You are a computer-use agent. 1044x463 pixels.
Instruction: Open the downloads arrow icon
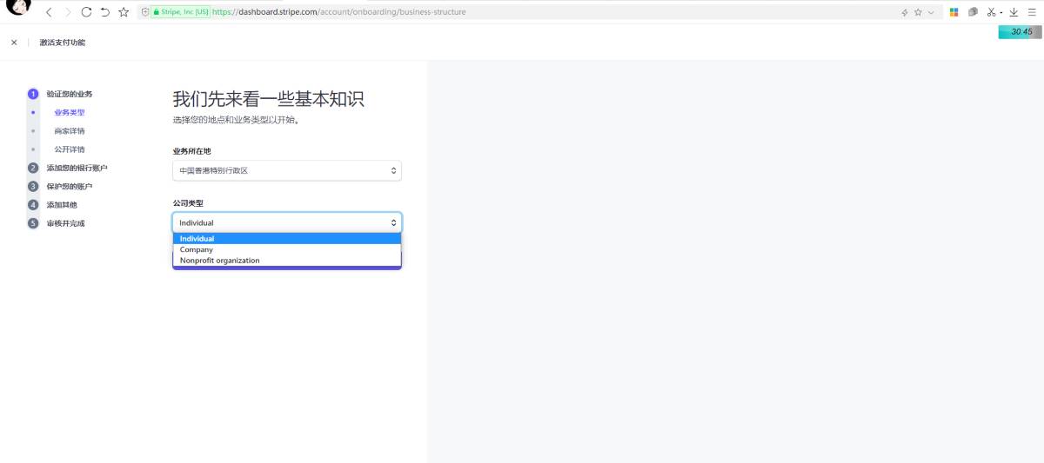click(1014, 12)
